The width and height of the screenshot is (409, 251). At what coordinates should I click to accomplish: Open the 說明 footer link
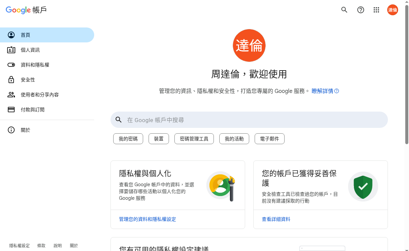[57, 246]
